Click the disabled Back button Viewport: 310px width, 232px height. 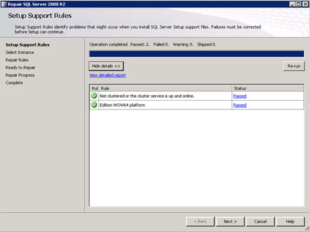tap(200, 221)
